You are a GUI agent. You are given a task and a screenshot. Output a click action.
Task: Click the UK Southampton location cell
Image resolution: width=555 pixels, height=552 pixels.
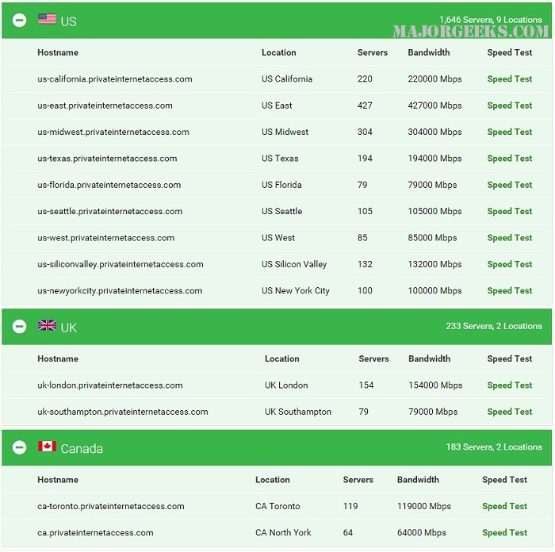pyautogui.click(x=298, y=412)
